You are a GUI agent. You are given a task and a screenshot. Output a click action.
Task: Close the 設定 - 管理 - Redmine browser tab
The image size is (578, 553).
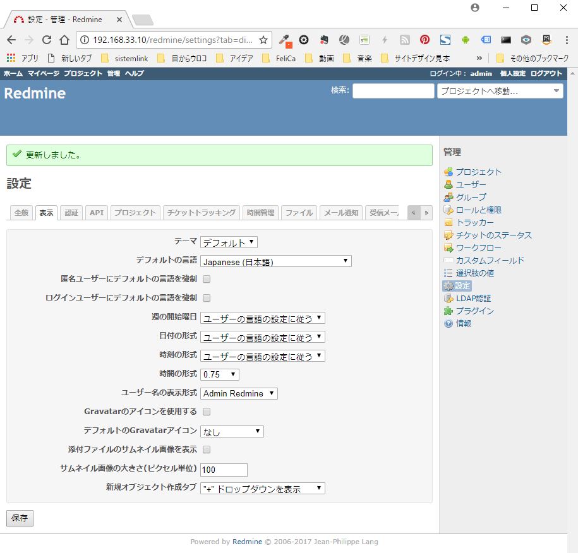[x=119, y=20]
